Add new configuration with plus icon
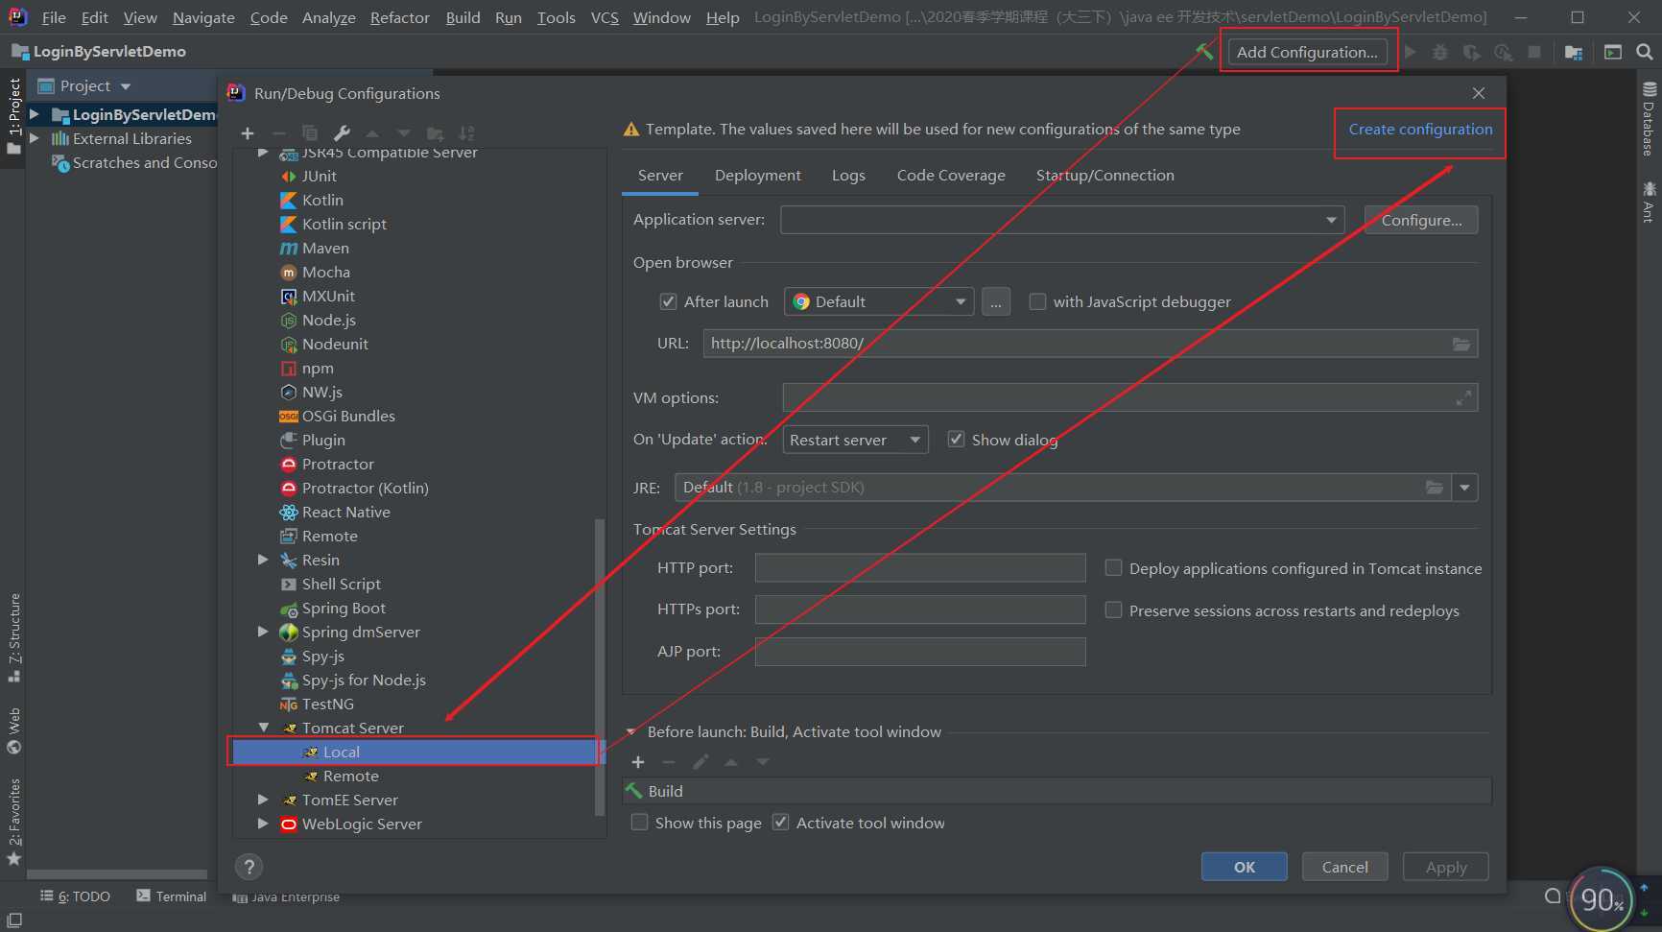The image size is (1662, 932). point(248,133)
